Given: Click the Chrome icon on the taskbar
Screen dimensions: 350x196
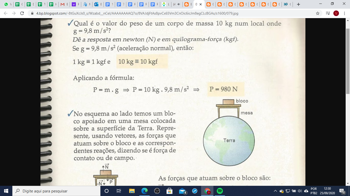Looking at the screenshot, I should [207, 191].
